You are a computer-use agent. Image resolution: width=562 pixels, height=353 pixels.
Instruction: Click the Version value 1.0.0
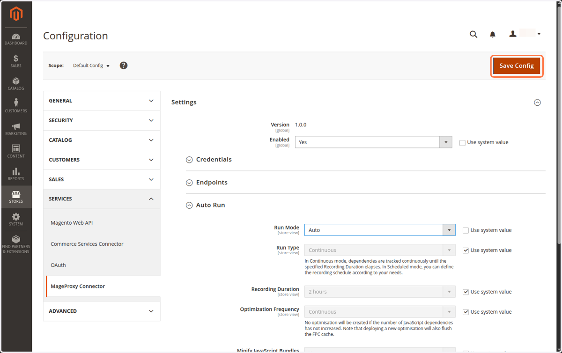click(301, 125)
